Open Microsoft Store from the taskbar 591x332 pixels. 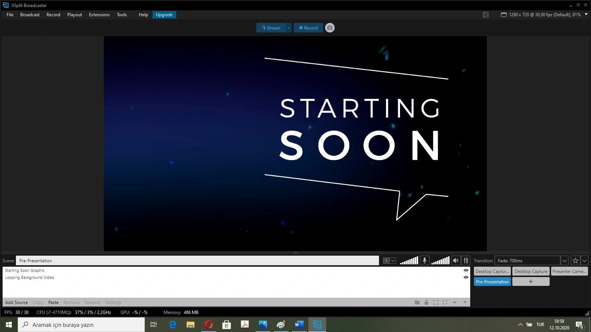pos(227,325)
